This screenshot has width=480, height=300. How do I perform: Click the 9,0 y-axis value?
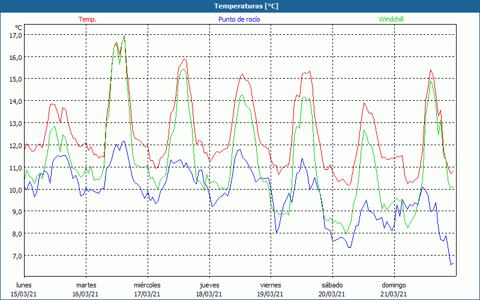pos(17,212)
